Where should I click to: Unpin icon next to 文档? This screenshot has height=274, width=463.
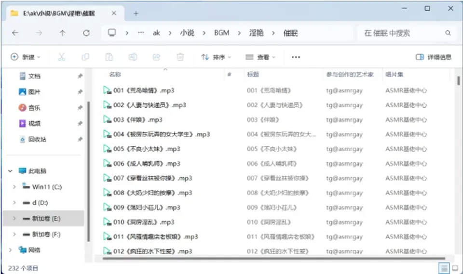[x=80, y=76]
